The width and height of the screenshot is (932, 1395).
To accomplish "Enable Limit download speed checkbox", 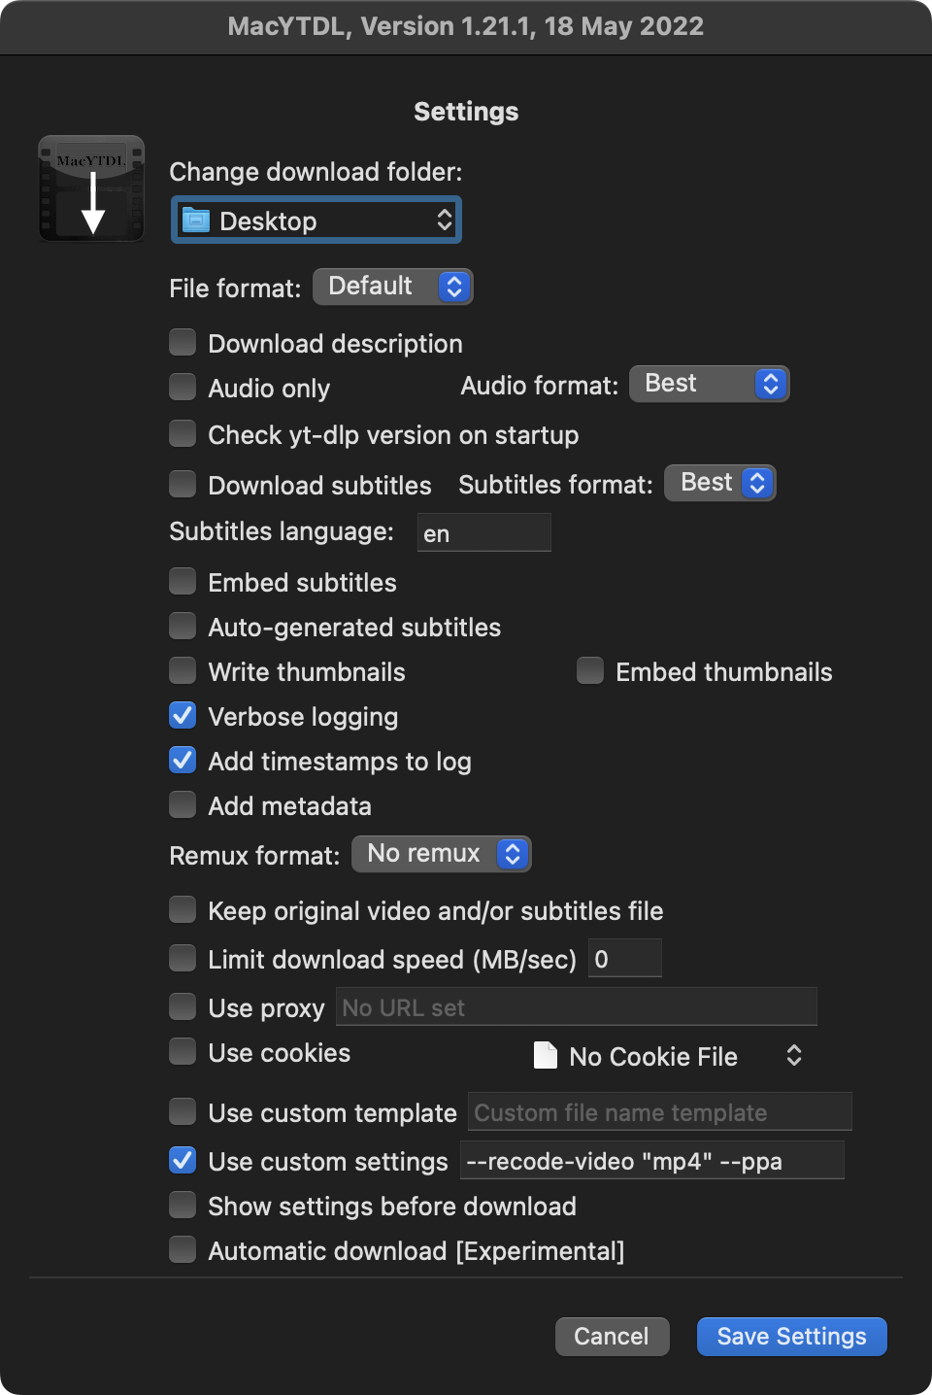I will pos(183,958).
